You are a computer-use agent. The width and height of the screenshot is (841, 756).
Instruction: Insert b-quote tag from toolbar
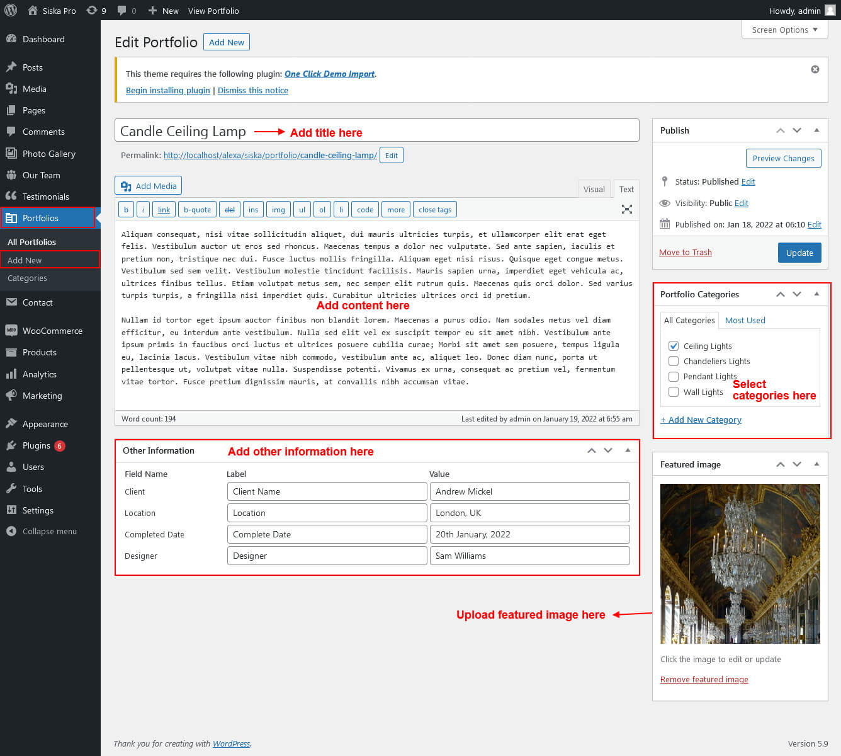[197, 209]
